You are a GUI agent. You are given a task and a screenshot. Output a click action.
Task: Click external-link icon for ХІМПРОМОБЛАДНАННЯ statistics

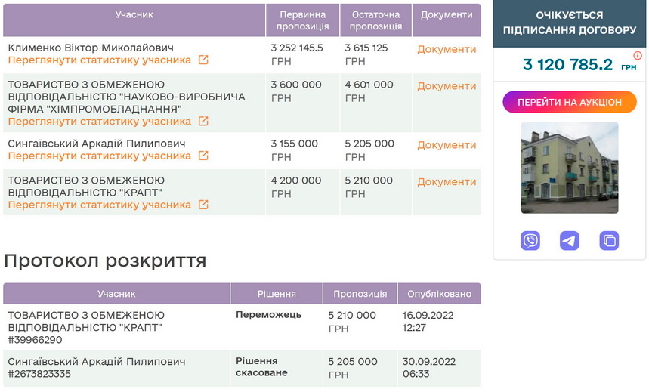coord(203,122)
